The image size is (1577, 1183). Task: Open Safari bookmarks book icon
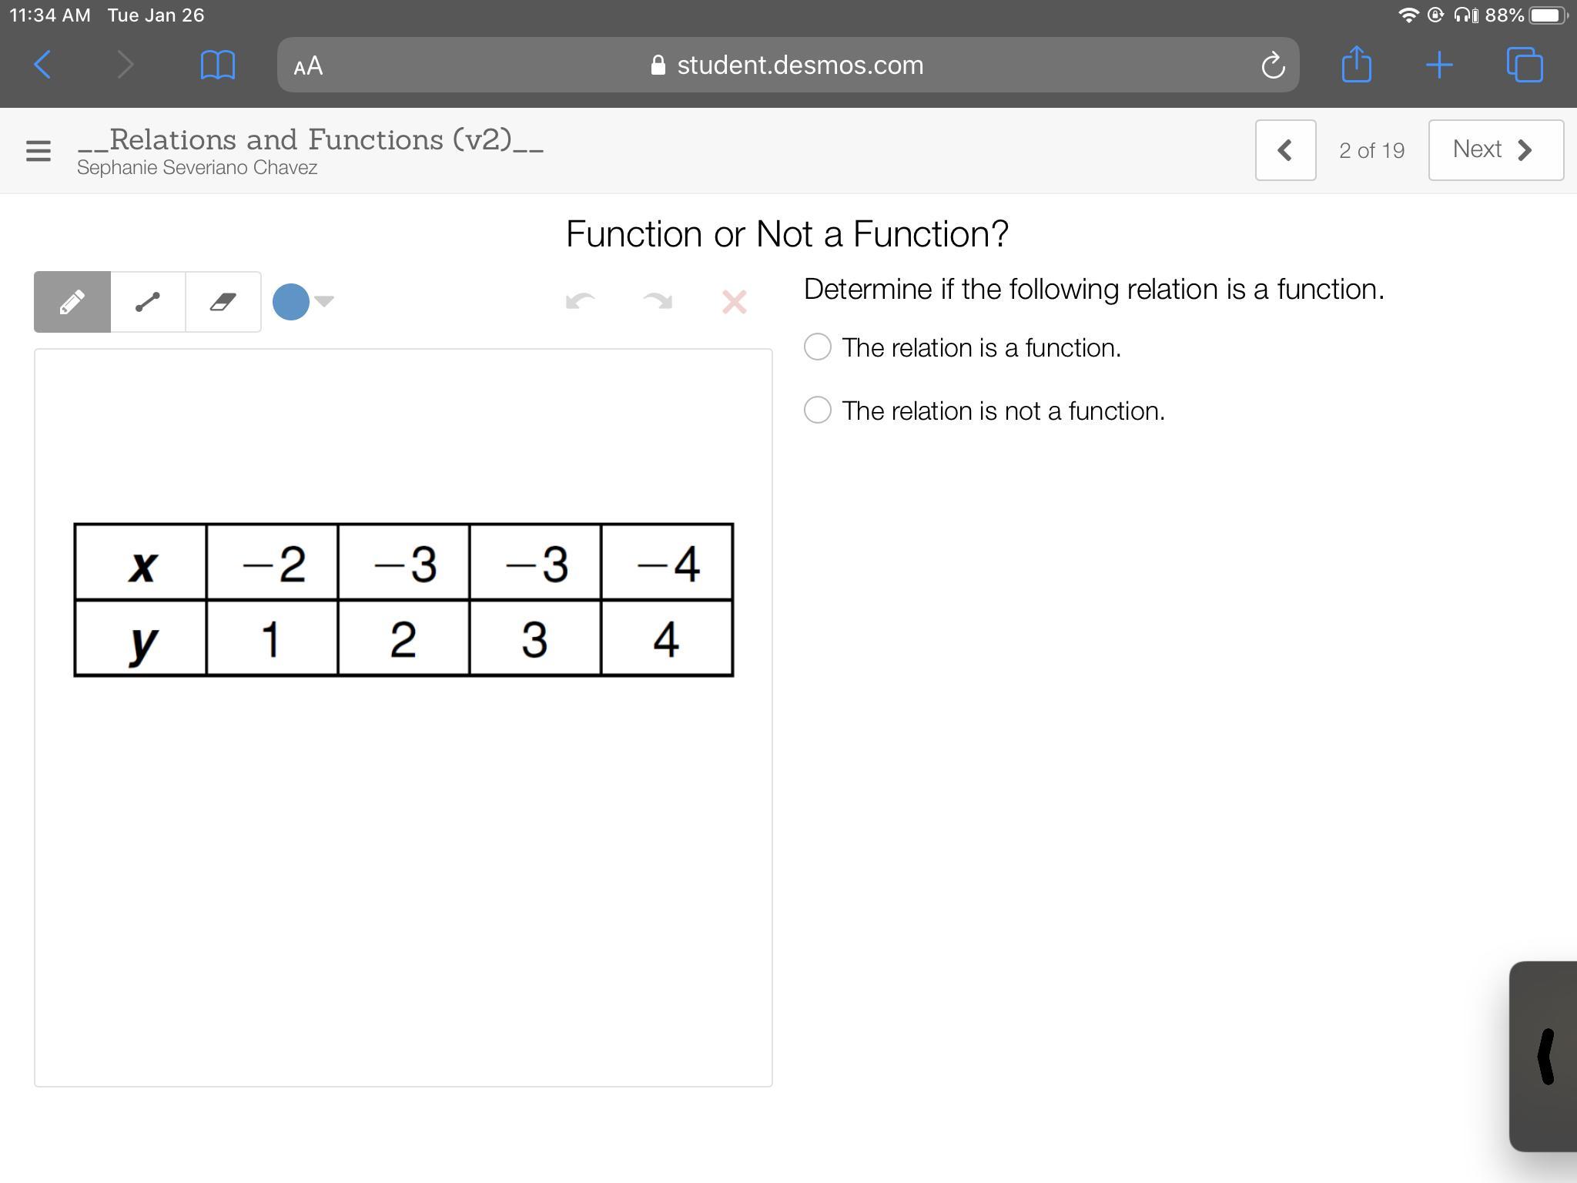click(217, 65)
